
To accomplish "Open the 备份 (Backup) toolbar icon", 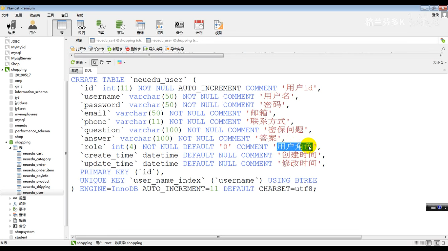I will pyautogui.click(x=179, y=27).
